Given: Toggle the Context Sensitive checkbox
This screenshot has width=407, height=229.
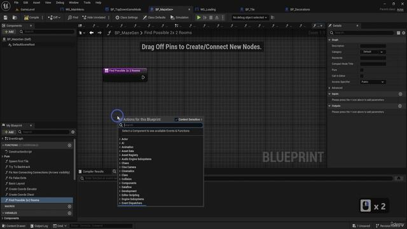Looking at the screenshot, I should click(x=176, y=120).
